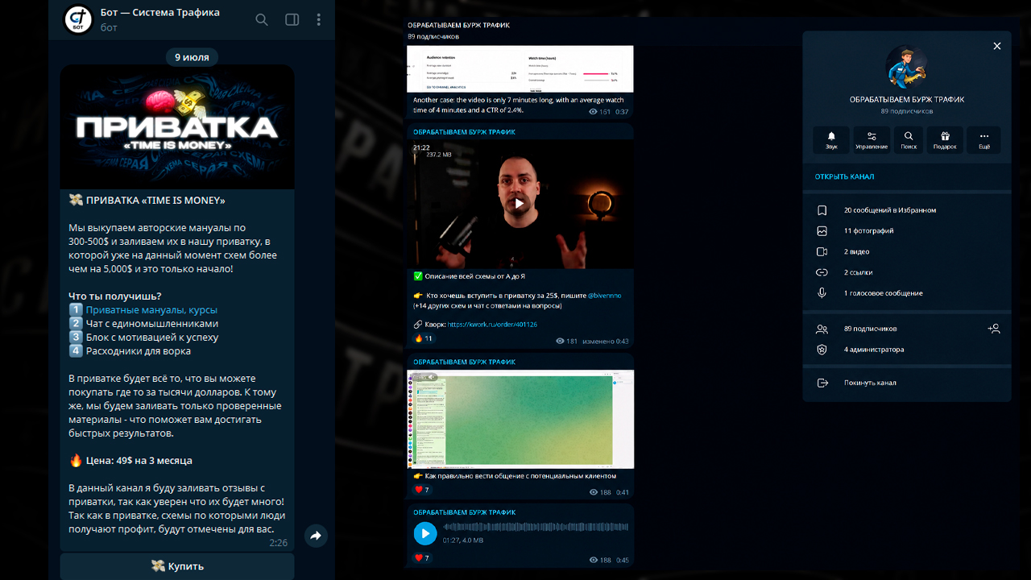The height and width of the screenshot is (580, 1031).
Task: Forward the ПРИВАТКА message with the share arrow
Action: 316,536
